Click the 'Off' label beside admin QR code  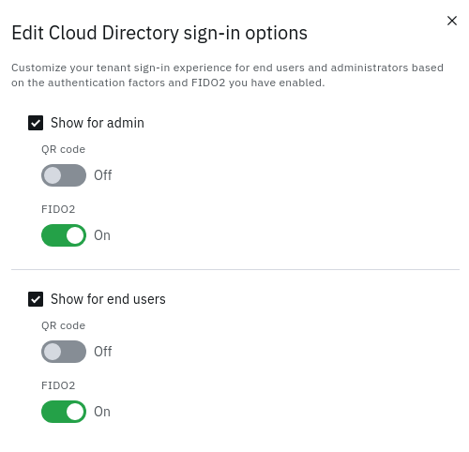[103, 175]
